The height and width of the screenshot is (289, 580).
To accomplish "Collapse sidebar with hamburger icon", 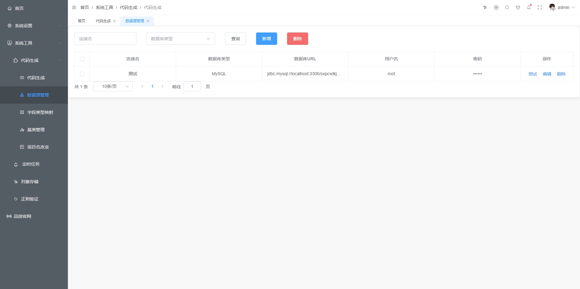I will click(74, 7).
